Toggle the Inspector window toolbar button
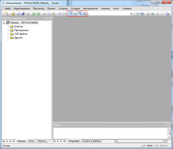 [x=75, y=14]
